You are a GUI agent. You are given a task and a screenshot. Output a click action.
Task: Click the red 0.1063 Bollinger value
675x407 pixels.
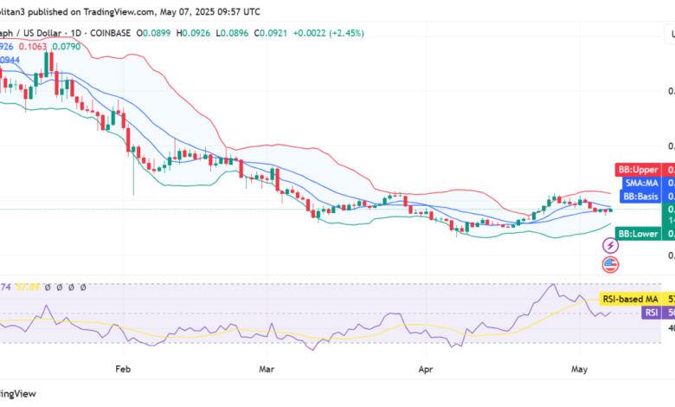[x=33, y=47]
